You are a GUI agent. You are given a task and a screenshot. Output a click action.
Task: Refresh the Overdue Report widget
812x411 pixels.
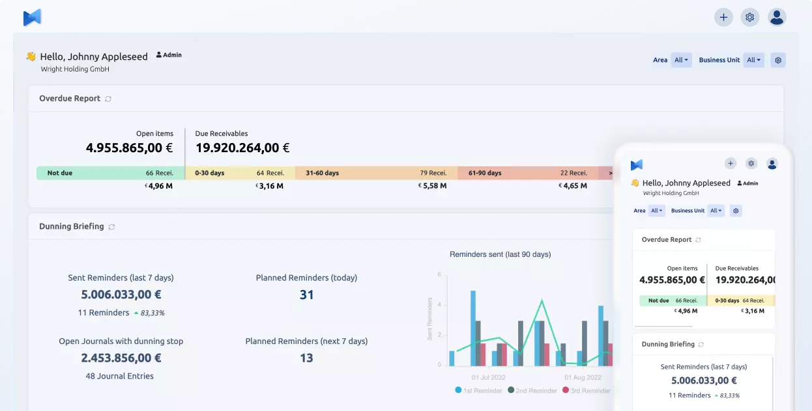[108, 98]
